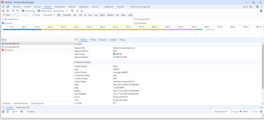This screenshot has height=120, width=264.
Task: Click the 64 warnings indicator
Action: (x=245, y=7)
